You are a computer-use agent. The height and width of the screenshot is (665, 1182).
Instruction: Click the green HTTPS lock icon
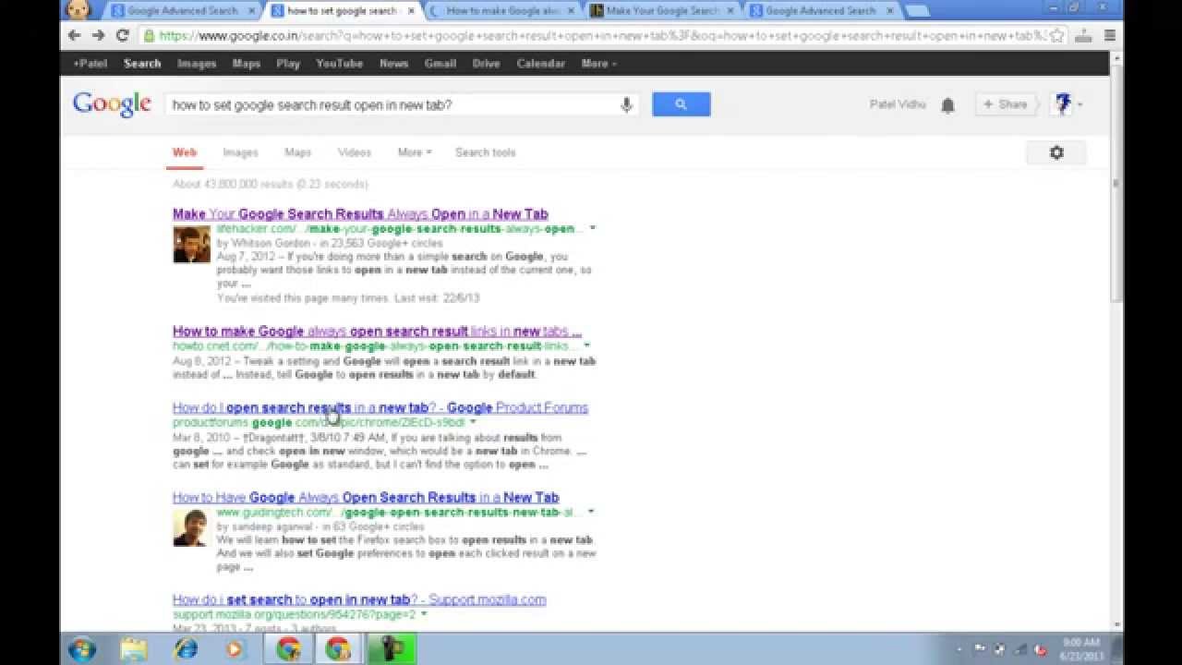149,36
